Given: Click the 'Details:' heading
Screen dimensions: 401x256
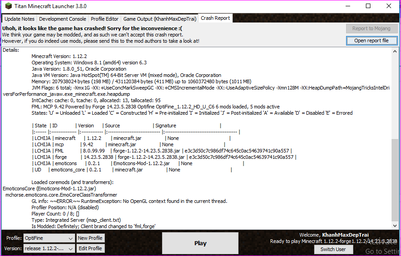Looking at the screenshot, I should 11,50.
